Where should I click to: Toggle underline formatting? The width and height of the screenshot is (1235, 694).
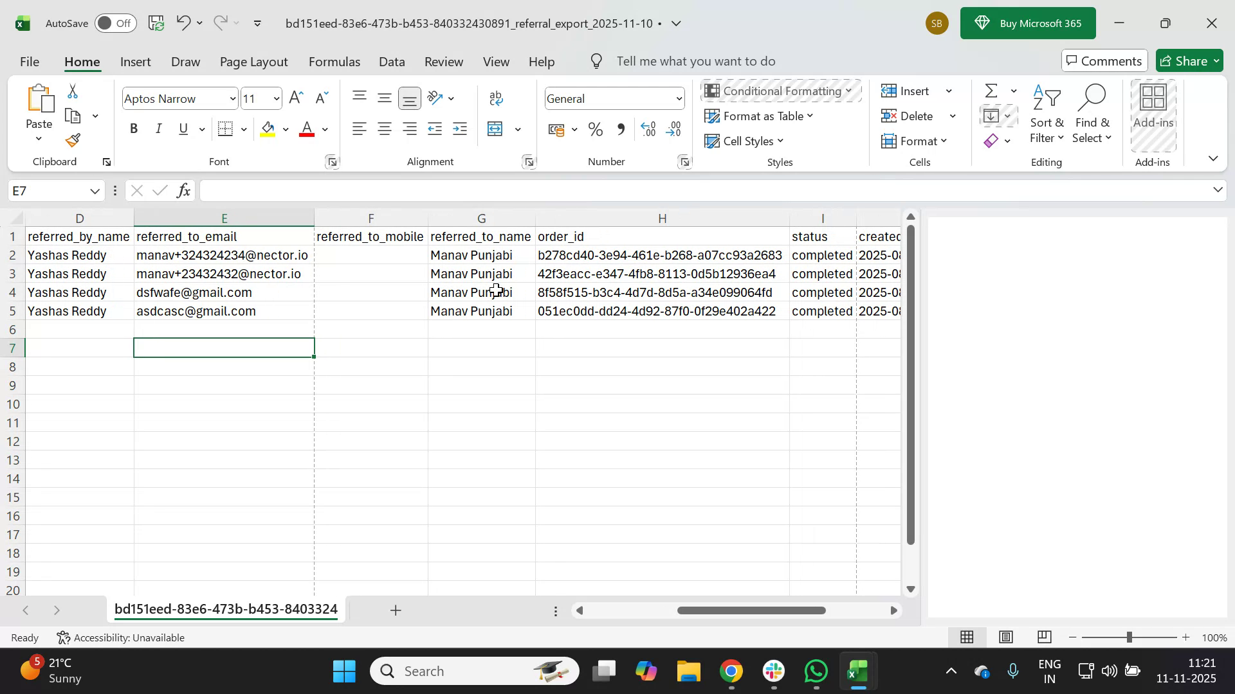click(x=183, y=129)
